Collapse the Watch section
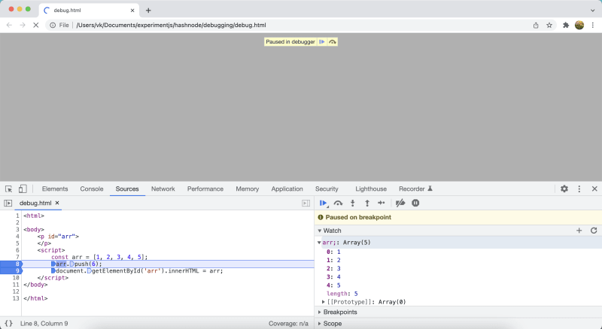Viewport: 602px width, 329px height. click(319, 231)
